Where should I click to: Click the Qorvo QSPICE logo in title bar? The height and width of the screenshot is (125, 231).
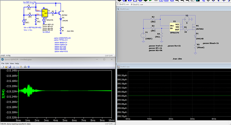point(2,59)
